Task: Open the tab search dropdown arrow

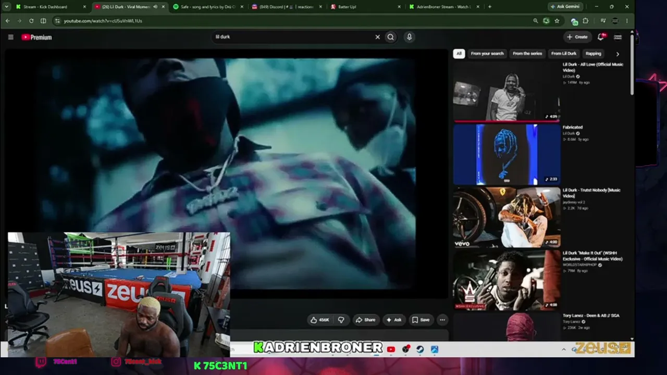Action: 7,7
